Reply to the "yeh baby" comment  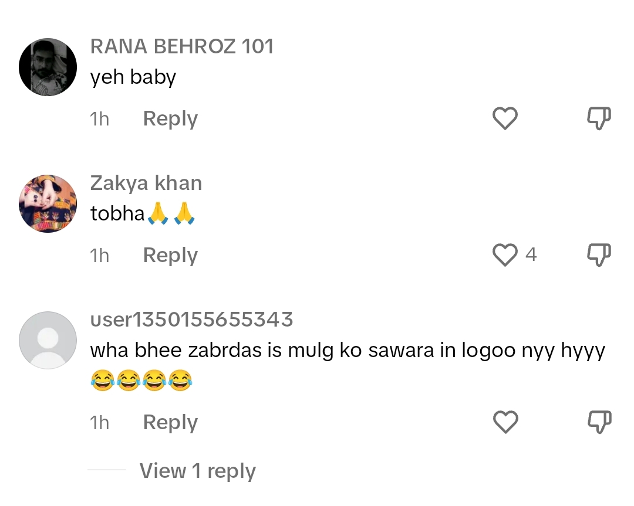coord(170,119)
